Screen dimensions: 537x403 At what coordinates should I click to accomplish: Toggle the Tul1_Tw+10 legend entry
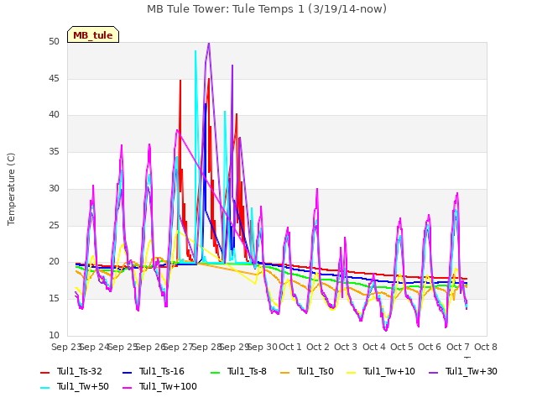pos(381,371)
